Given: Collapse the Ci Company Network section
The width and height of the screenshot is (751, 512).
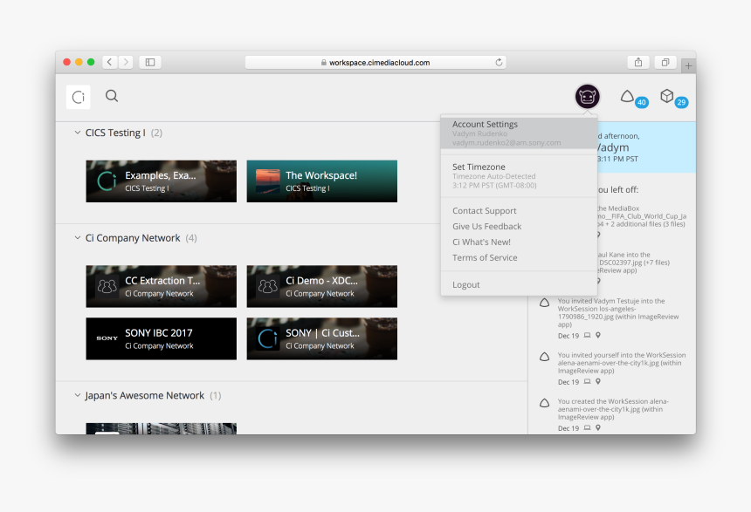Looking at the screenshot, I should pyautogui.click(x=76, y=238).
